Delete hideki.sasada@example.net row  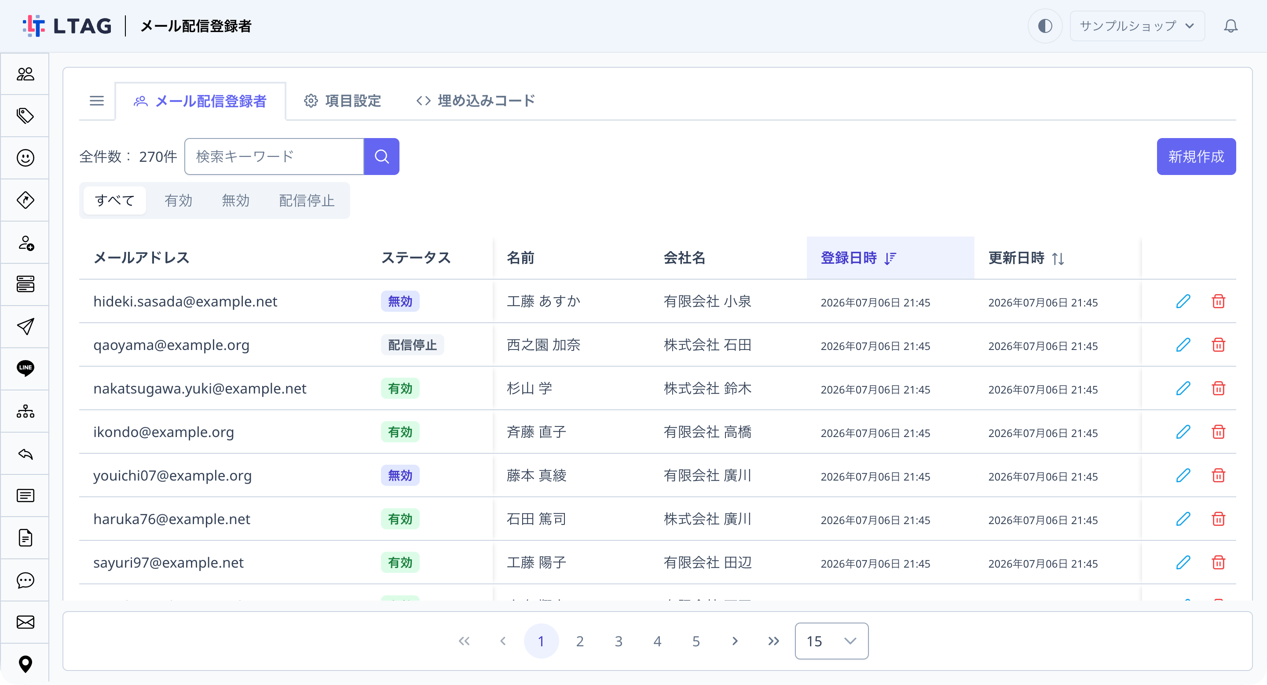coord(1218,301)
